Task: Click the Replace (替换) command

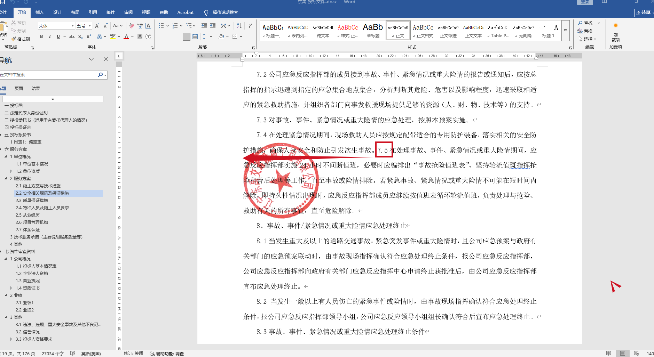Action: coord(585,31)
